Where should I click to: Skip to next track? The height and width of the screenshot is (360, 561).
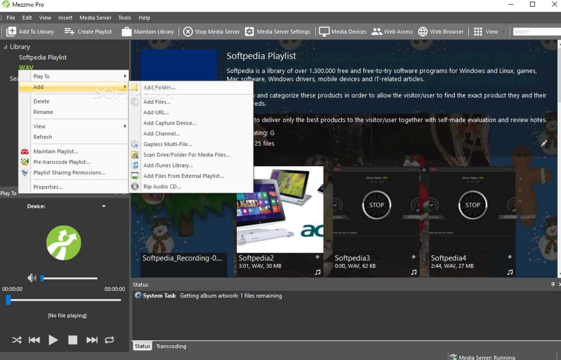click(92, 340)
